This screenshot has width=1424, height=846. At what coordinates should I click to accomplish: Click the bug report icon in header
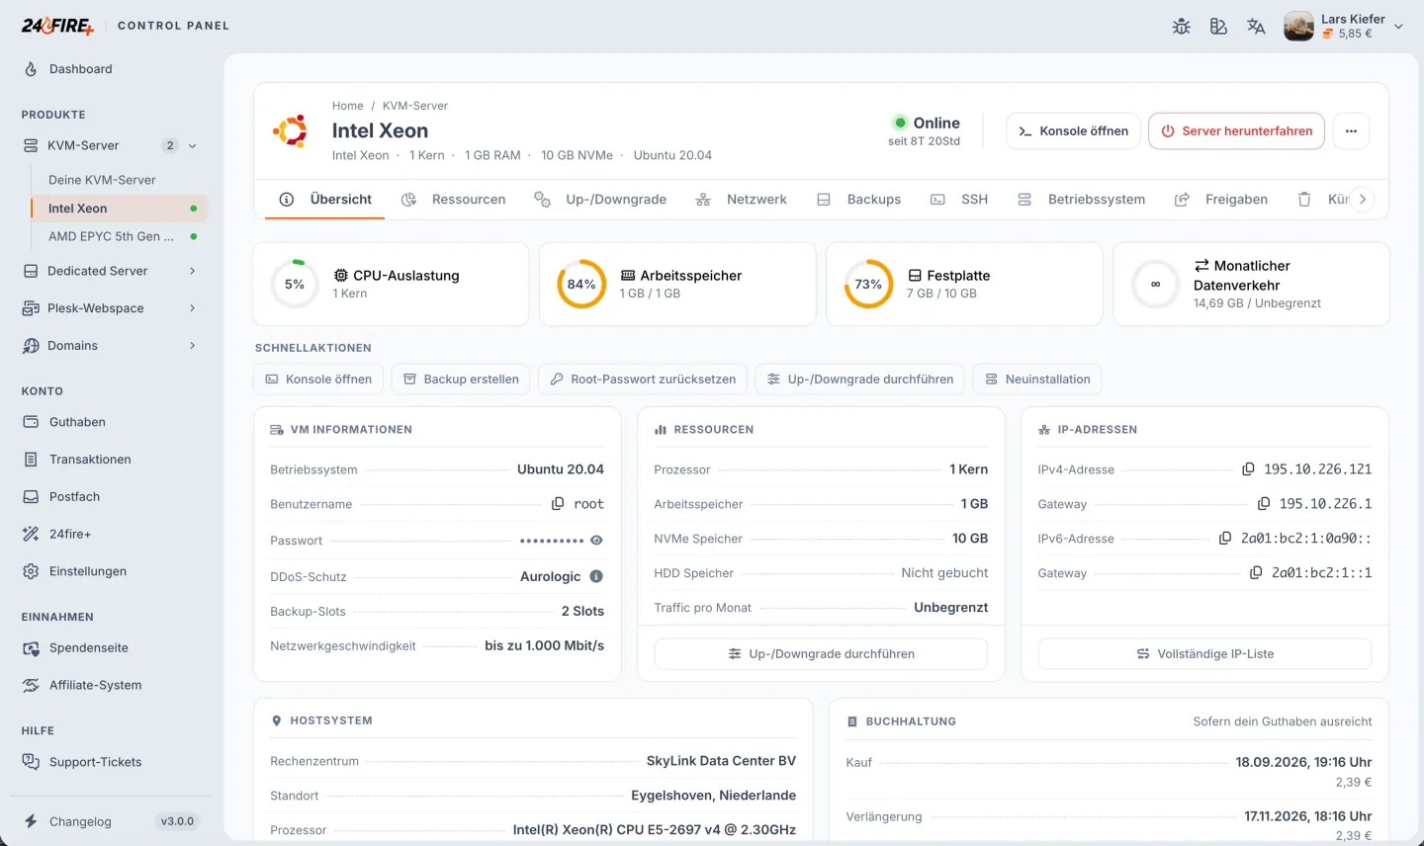click(x=1181, y=27)
